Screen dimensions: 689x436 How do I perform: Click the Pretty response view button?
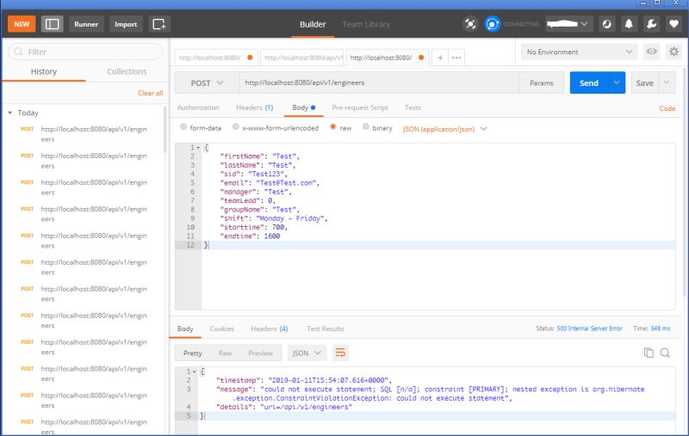click(192, 353)
